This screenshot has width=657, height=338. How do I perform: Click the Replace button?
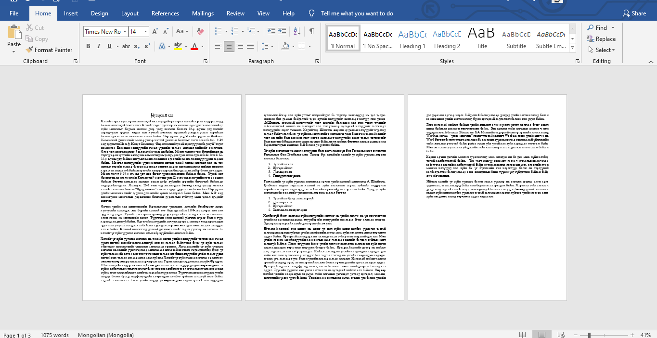point(601,39)
